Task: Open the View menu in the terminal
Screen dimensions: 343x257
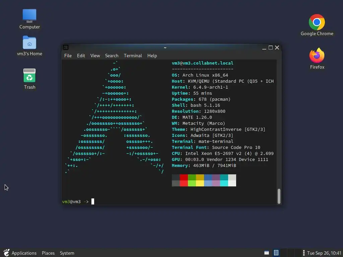Action: (95, 56)
